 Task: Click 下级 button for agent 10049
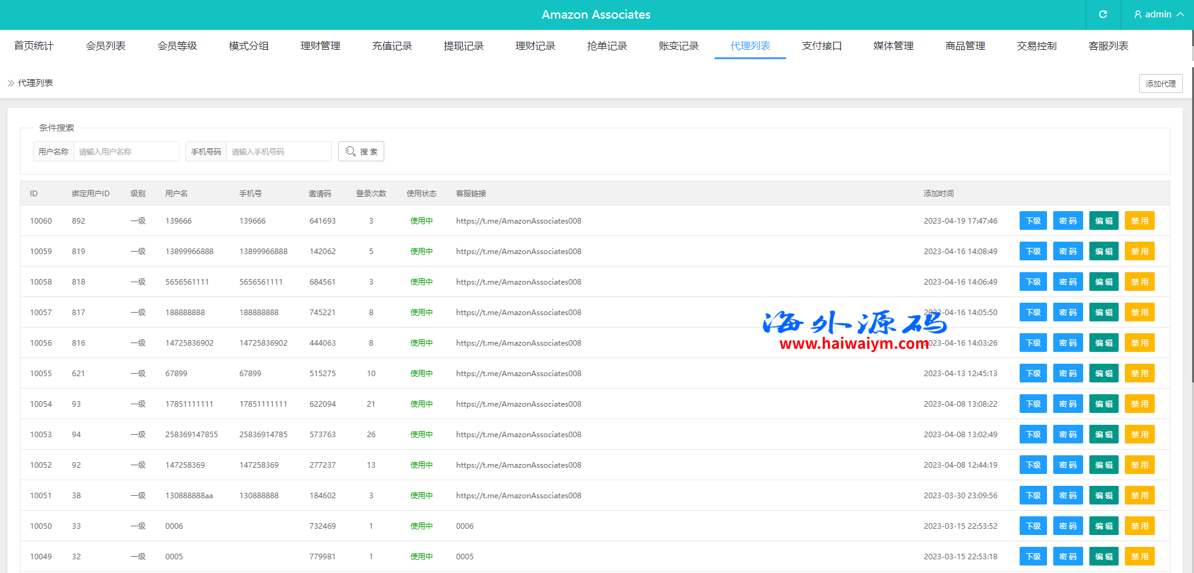click(x=1033, y=557)
